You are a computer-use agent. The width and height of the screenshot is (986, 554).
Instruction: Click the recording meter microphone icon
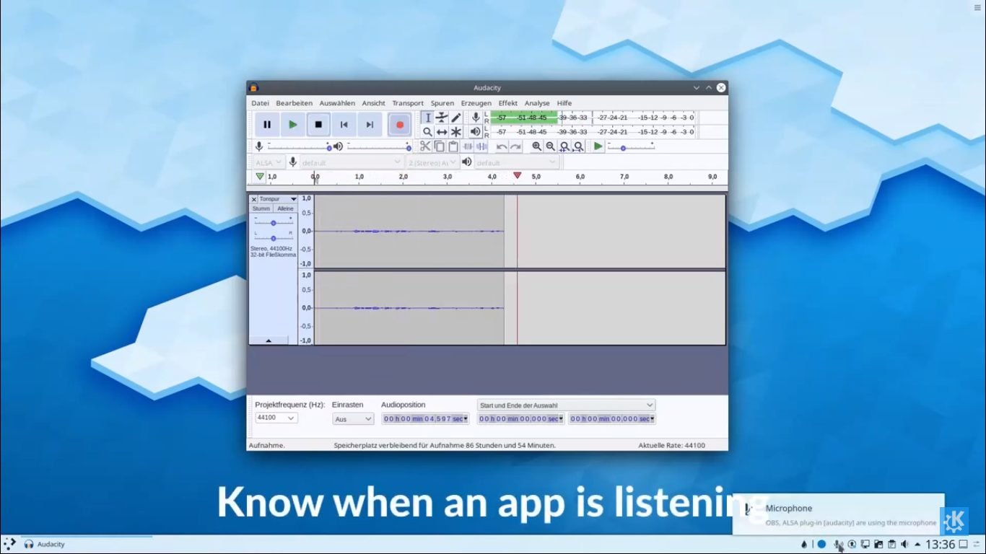click(476, 118)
